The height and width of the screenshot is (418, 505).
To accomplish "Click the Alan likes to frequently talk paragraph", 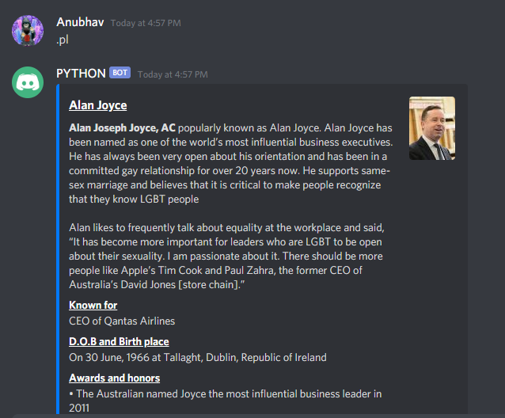I will (226, 256).
